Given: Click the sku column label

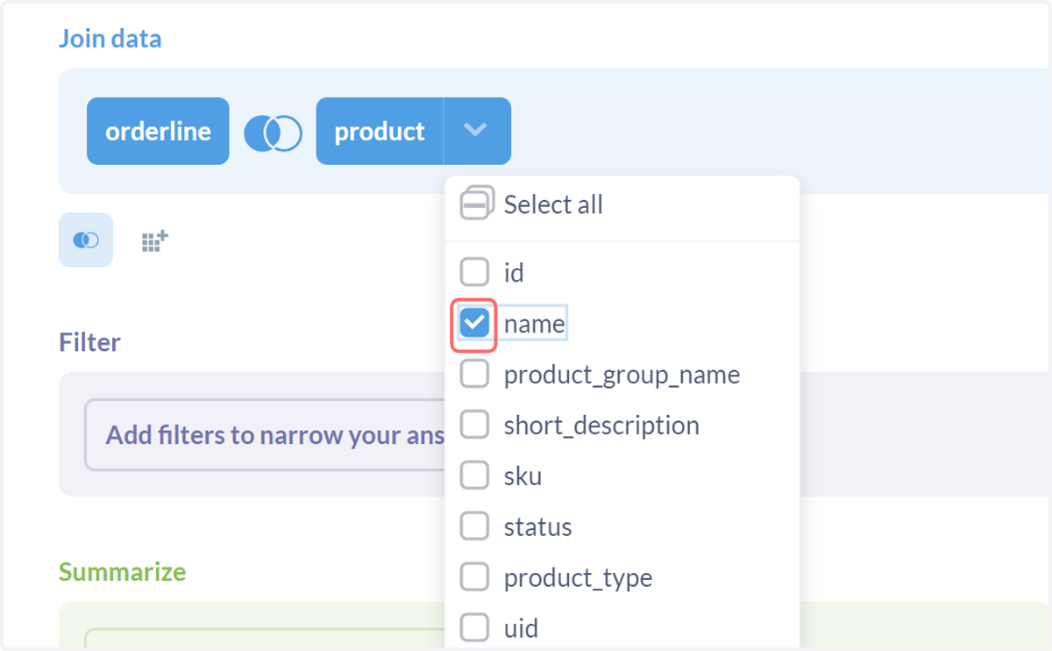Looking at the screenshot, I should (x=522, y=476).
